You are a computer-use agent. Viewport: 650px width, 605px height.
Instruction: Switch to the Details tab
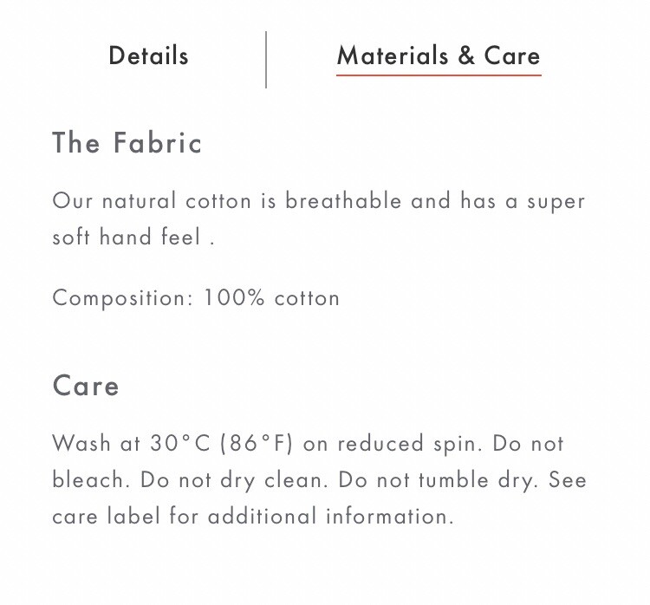coord(148,56)
